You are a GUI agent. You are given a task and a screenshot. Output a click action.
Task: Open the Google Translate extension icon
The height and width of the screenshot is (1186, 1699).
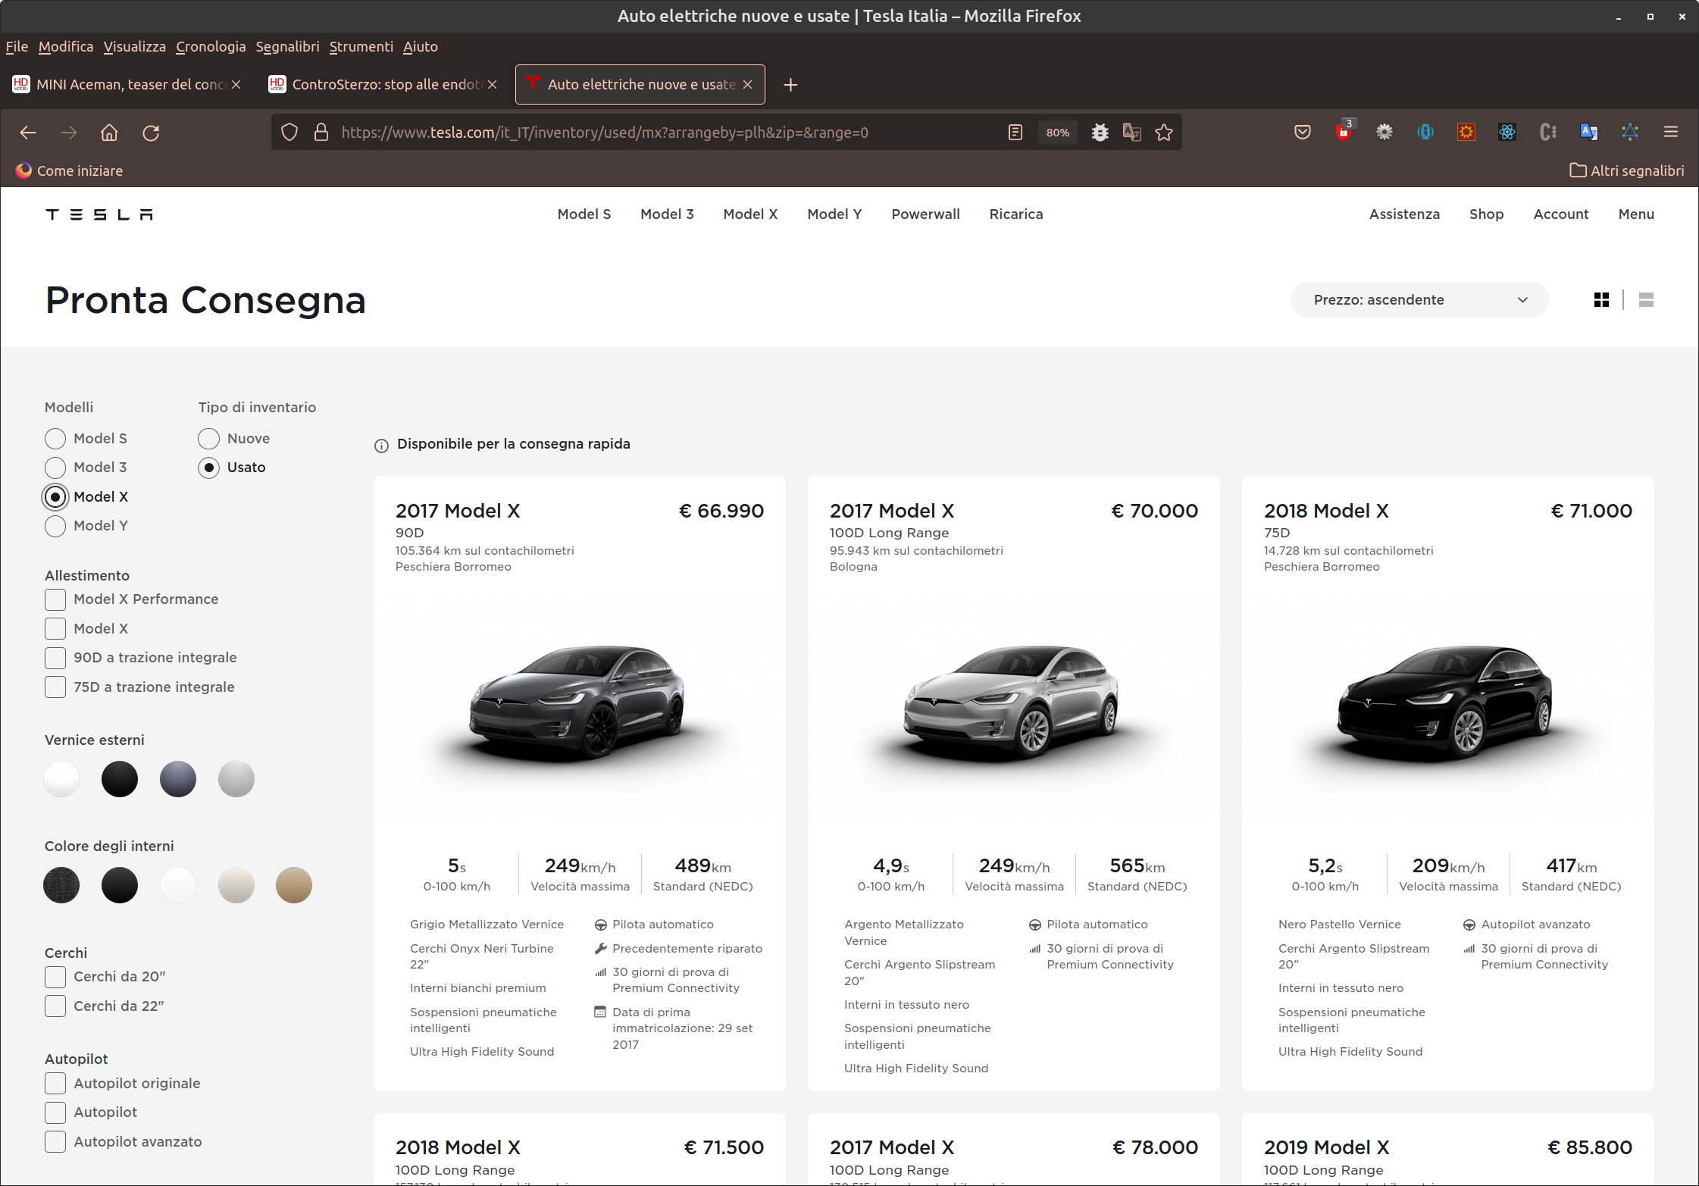pyautogui.click(x=1589, y=133)
